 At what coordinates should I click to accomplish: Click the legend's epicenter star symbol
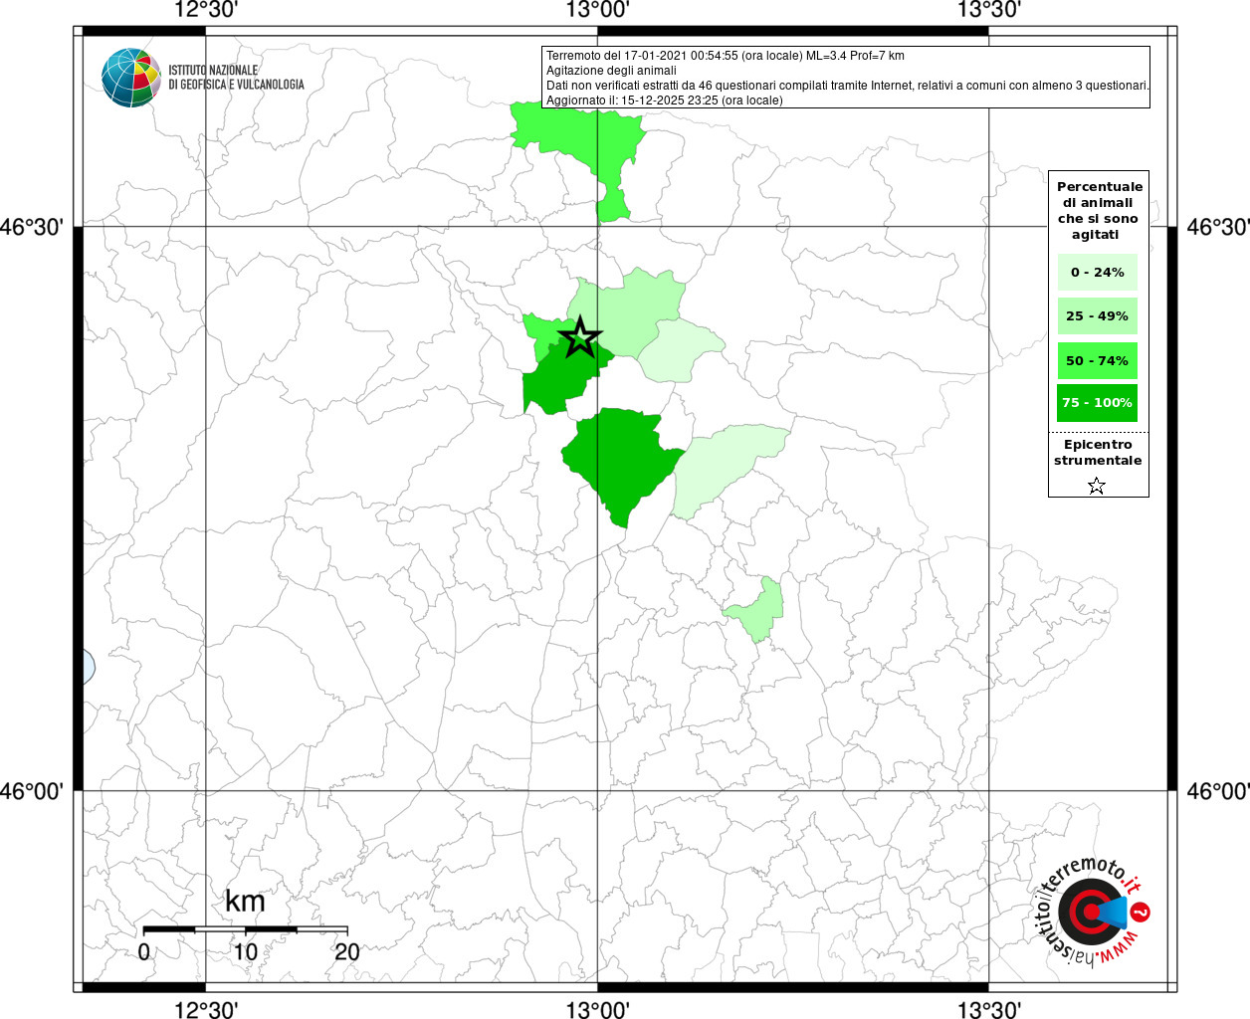pos(1097,486)
